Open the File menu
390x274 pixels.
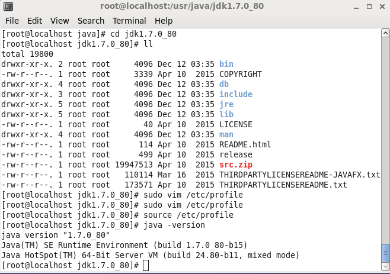click(12, 21)
